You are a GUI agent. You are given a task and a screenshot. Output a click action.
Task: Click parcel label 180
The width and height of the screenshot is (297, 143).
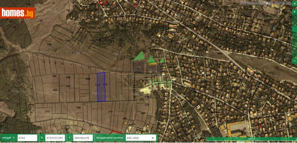pos(49,44)
